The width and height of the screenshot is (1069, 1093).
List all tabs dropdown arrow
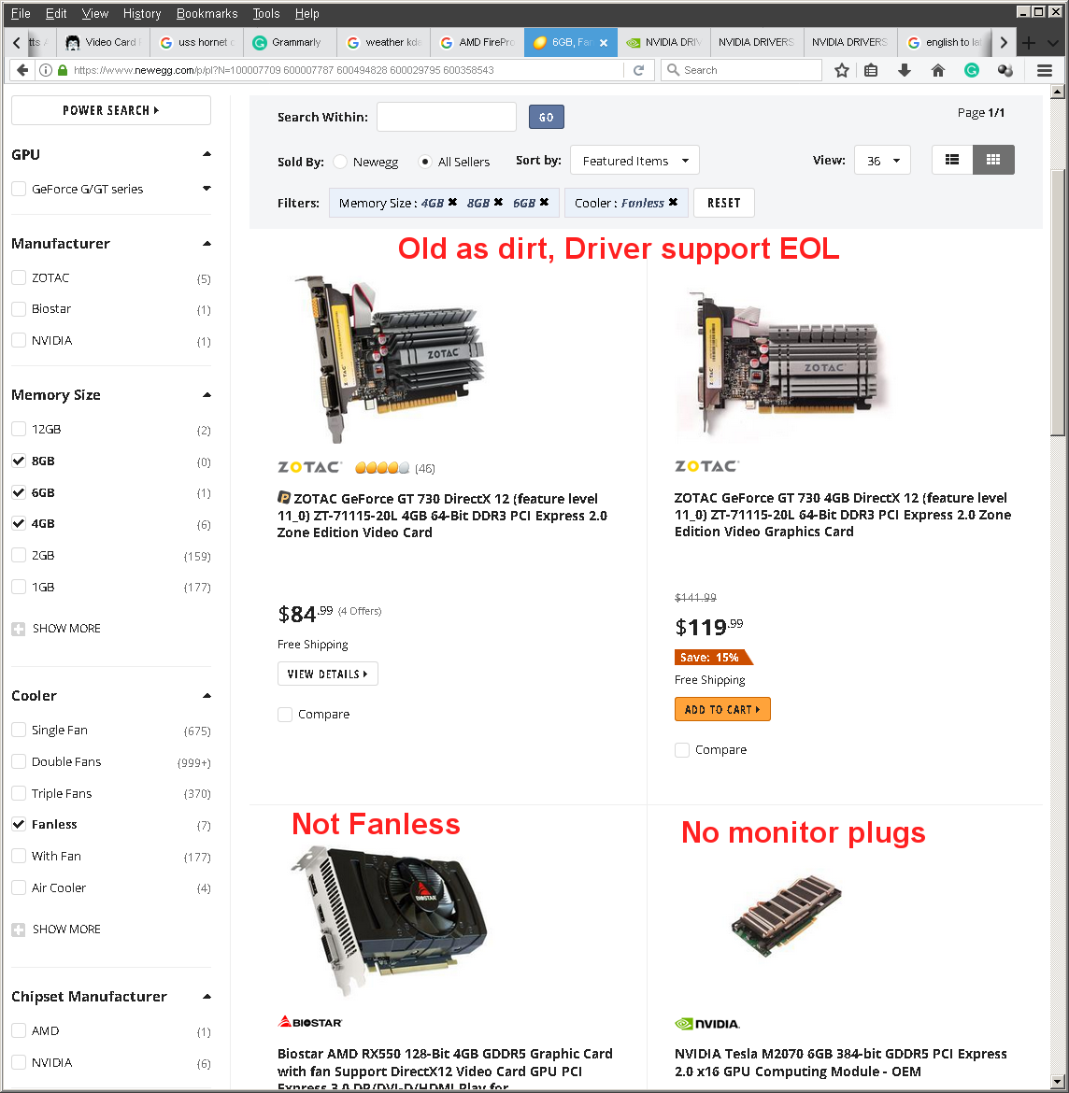[1052, 43]
